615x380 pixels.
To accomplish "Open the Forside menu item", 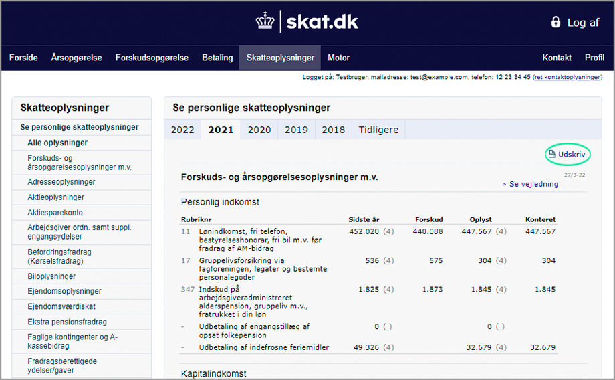I will click(23, 58).
